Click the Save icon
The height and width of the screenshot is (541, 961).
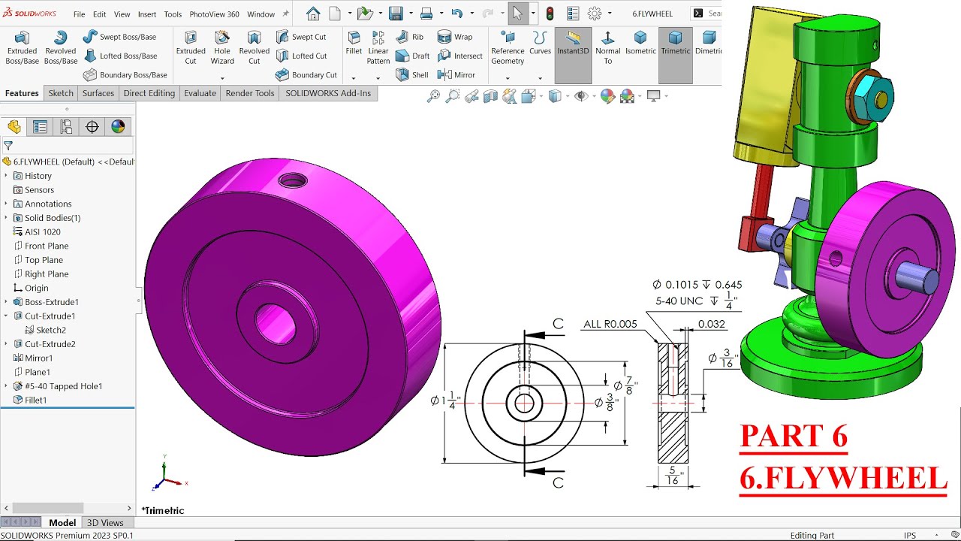pos(396,14)
